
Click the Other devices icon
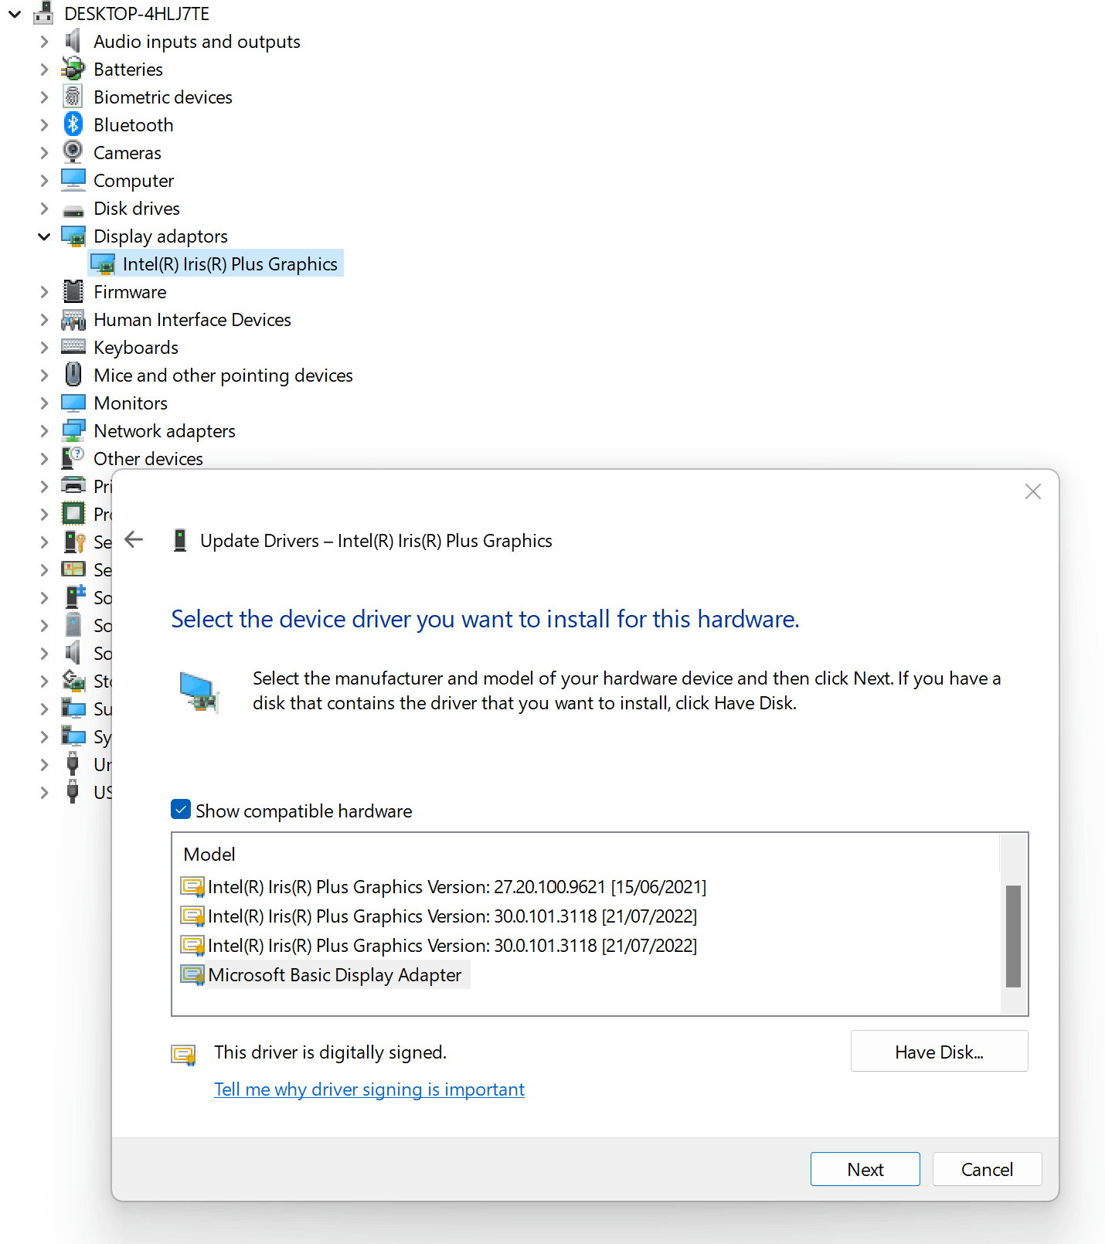[x=73, y=458]
